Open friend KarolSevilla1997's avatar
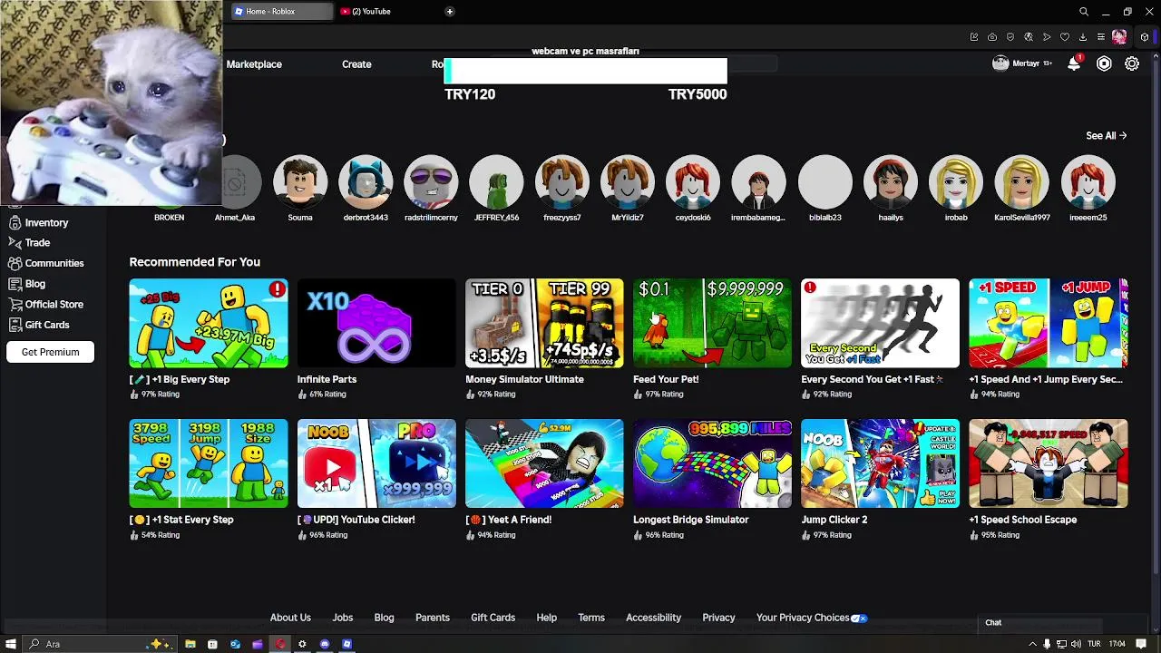The width and height of the screenshot is (1161, 653). click(1021, 182)
